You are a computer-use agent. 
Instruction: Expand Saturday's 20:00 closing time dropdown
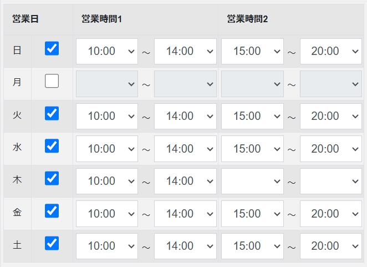point(331,246)
